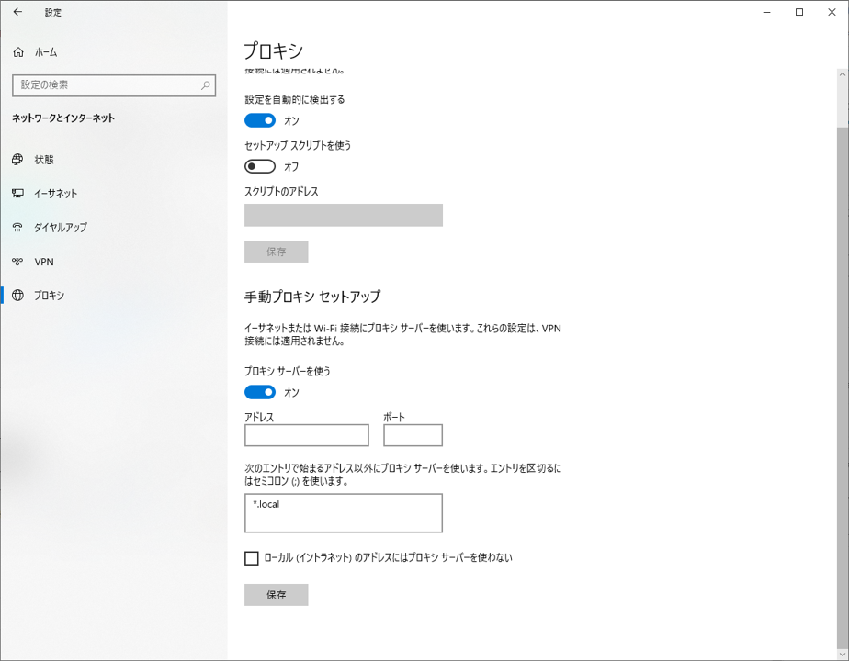This screenshot has width=849, height=661.
Task: Click the back arrow icon
Action: point(17,12)
